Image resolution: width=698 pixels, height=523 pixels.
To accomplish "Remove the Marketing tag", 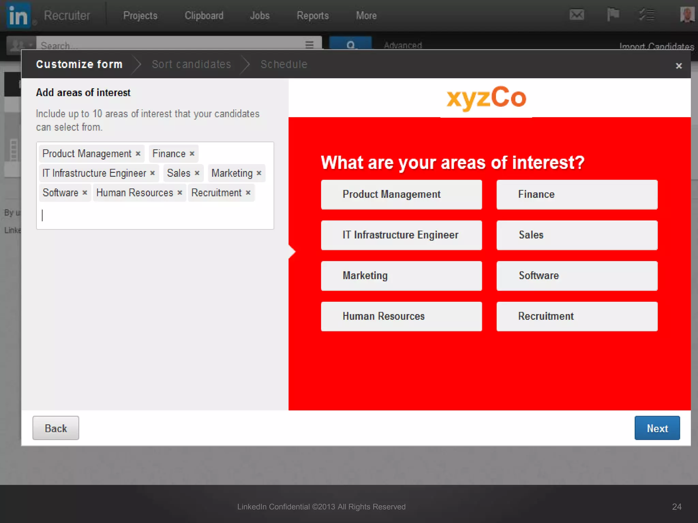I will click(x=259, y=173).
